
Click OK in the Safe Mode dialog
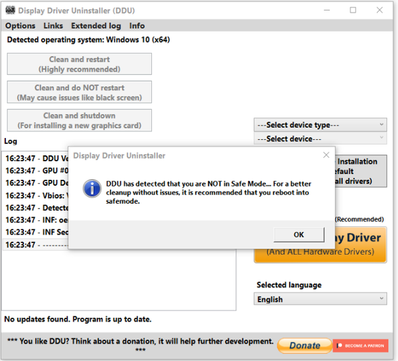pyautogui.click(x=298, y=234)
